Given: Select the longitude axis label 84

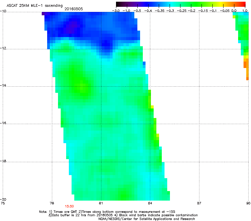Looking at the screenshot, I should click(x=150, y=203).
